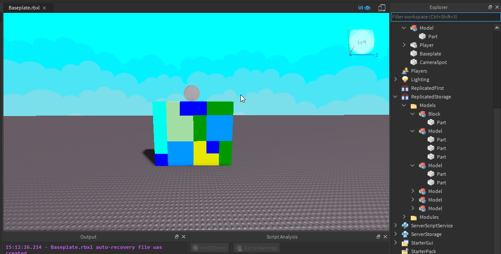Float the Output panel
Viewport: 501px width, 254px height.
coord(176,236)
